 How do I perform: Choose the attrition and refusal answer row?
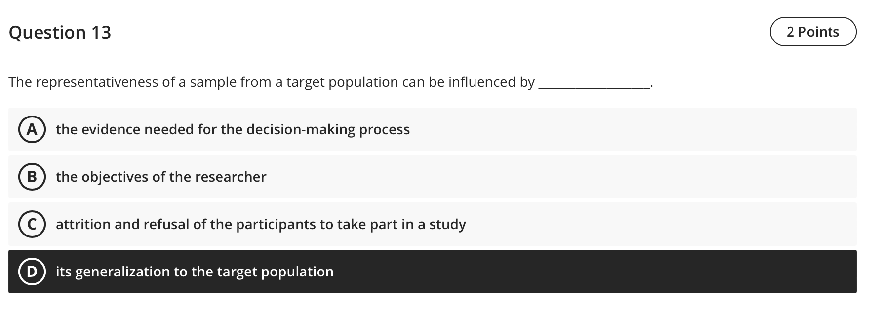tap(261, 224)
